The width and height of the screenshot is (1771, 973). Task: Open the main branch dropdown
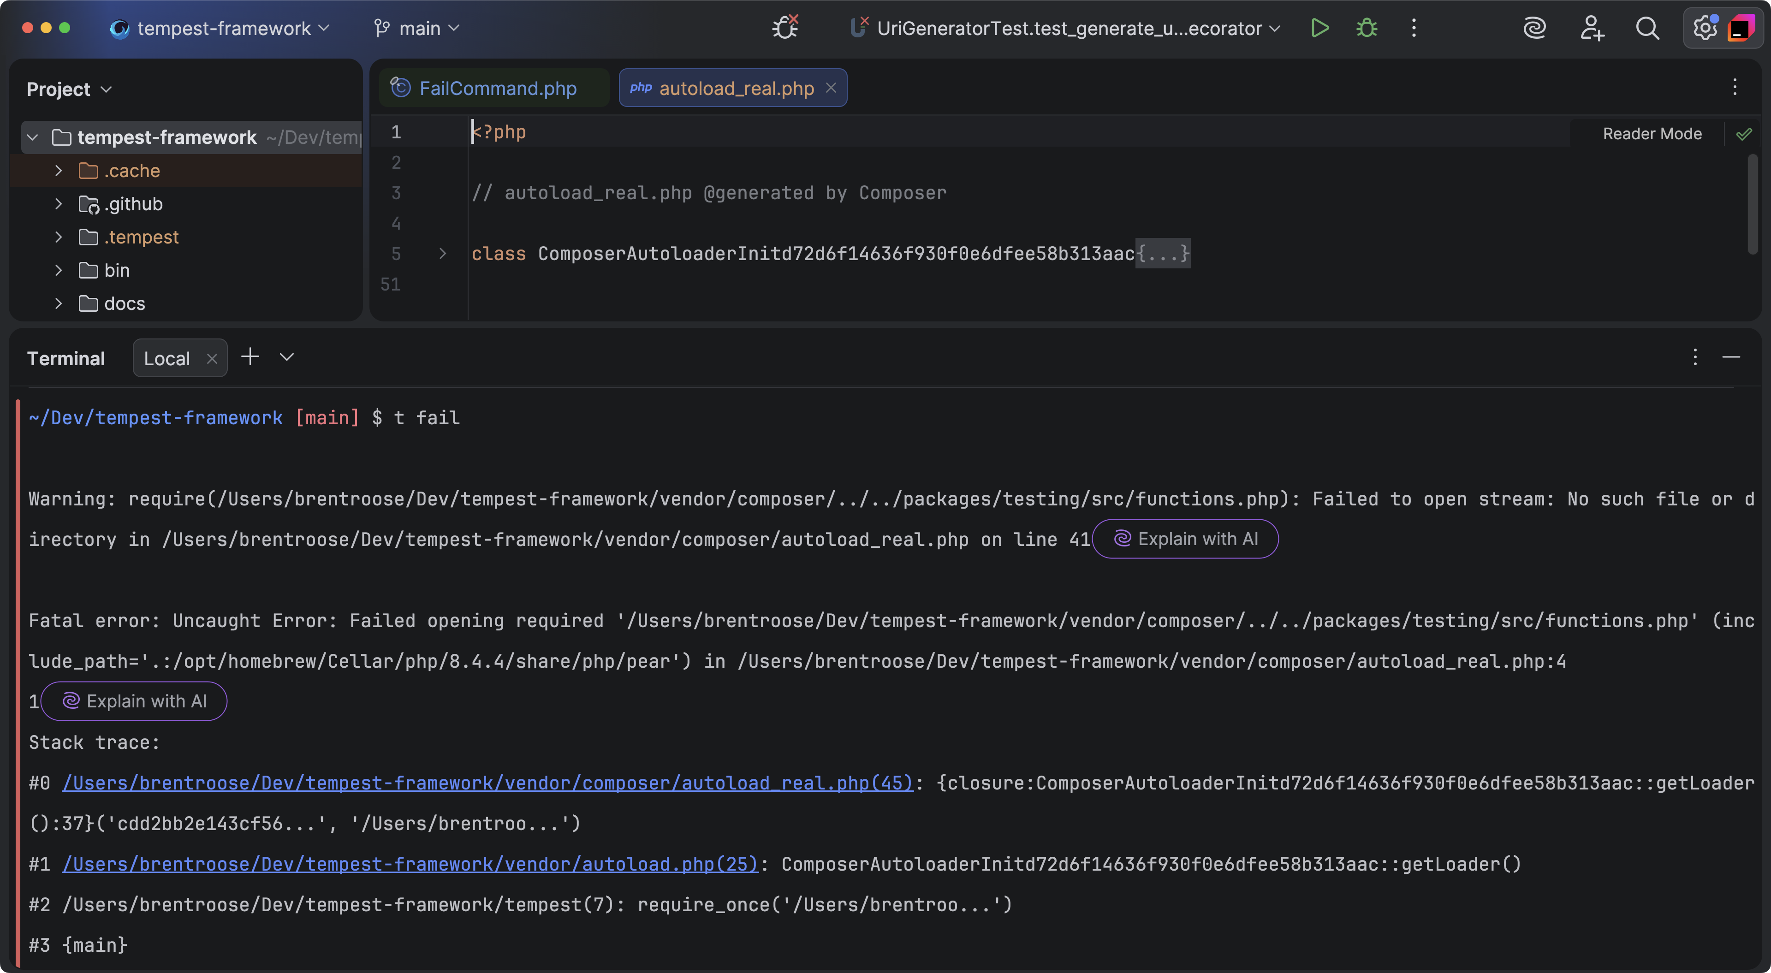tap(416, 28)
